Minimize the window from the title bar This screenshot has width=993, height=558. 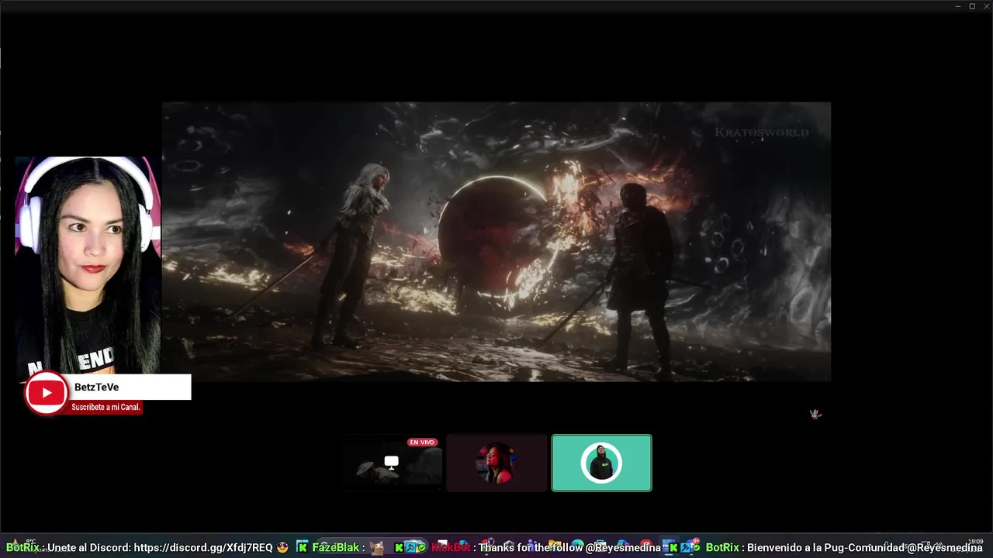click(958, 6)
